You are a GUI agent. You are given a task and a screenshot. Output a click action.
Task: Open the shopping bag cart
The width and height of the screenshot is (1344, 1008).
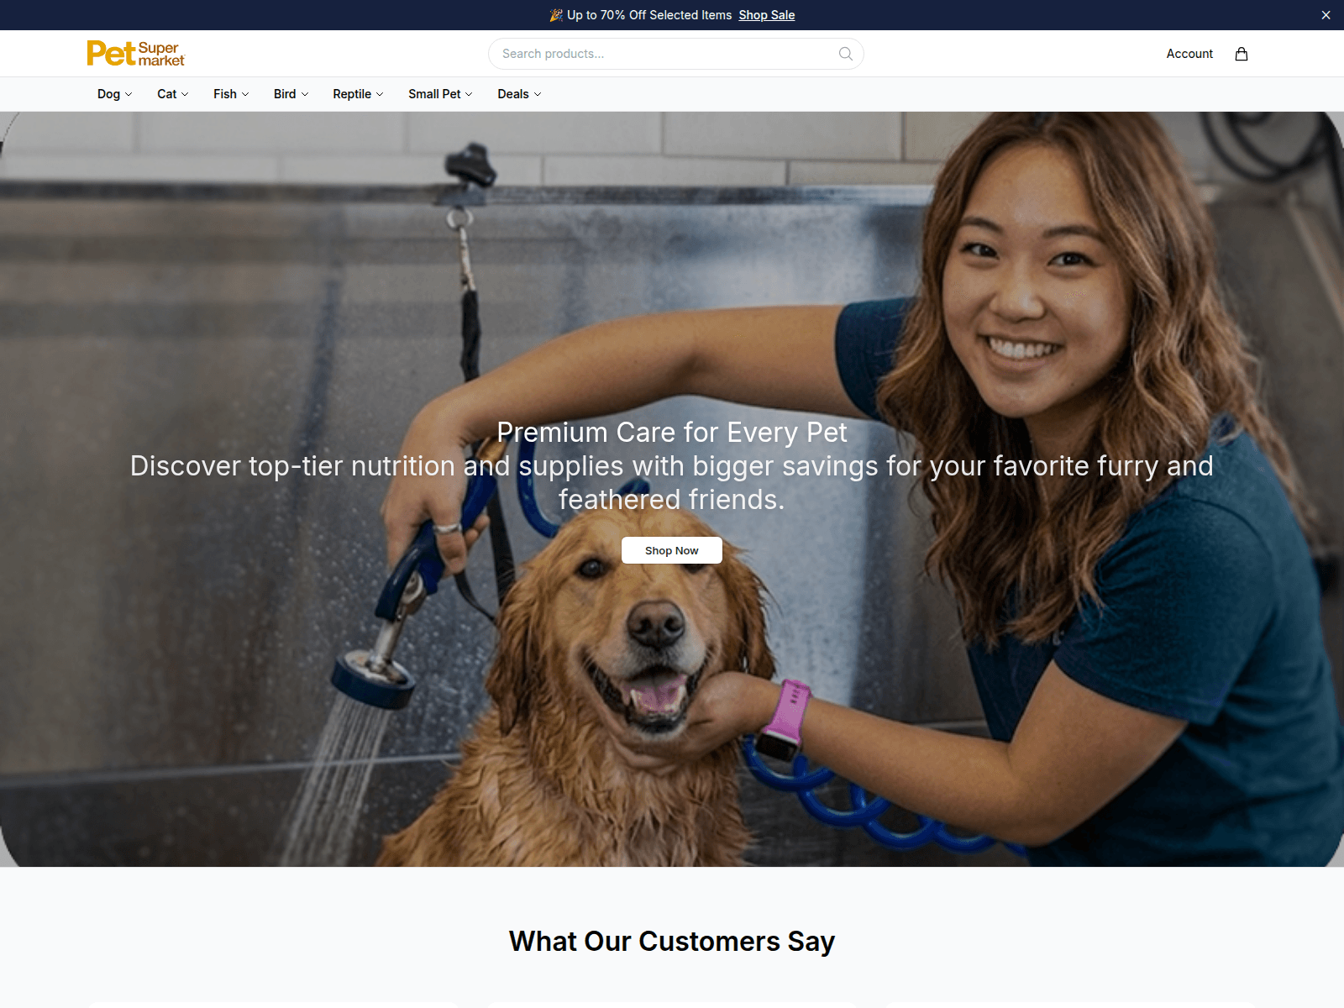1242,54
